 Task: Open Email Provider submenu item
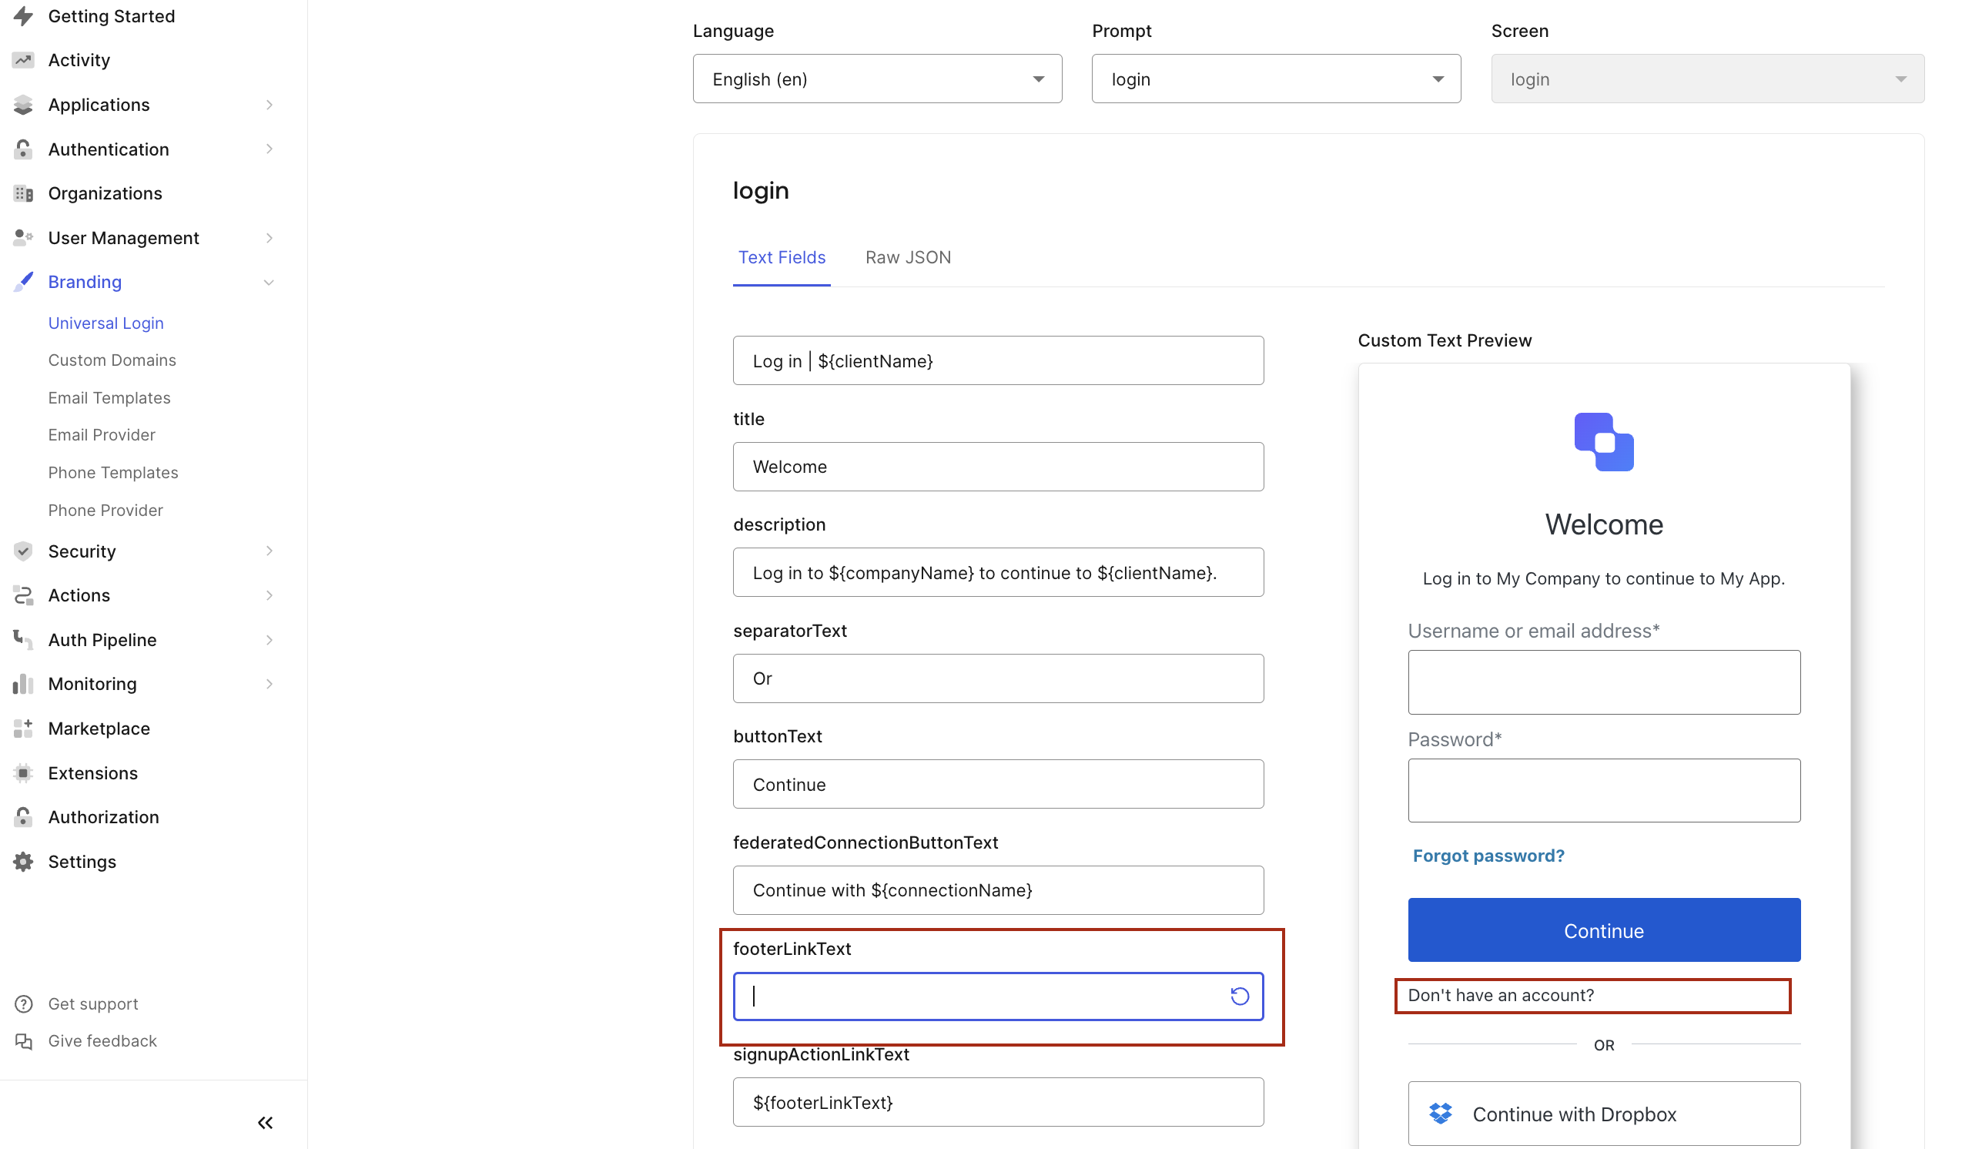click(x=101, y=434)
